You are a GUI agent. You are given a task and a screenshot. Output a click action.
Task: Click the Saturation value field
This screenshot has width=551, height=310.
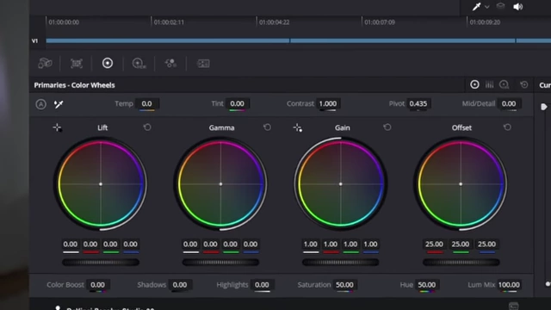344,285
